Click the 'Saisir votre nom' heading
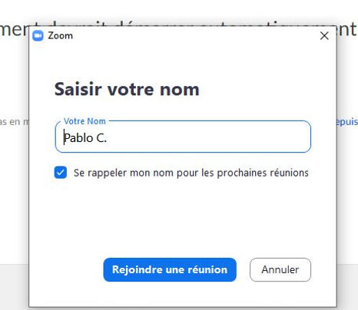The width and height of the screenshot is (358, 310). click(x=127, y=89)
